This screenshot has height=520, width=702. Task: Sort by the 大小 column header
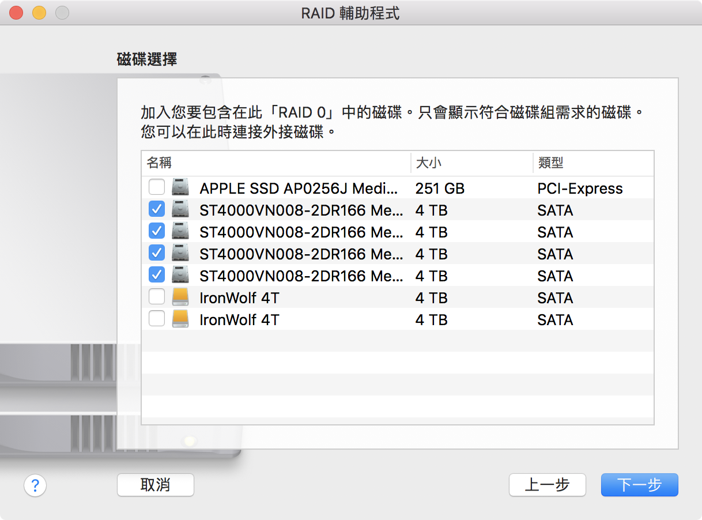(x=471, y=163)
